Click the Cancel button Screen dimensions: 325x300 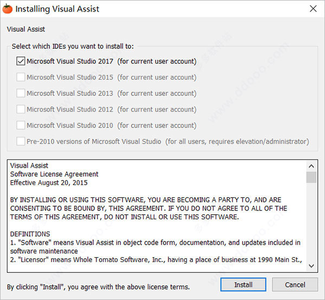[x=295, y=285]
